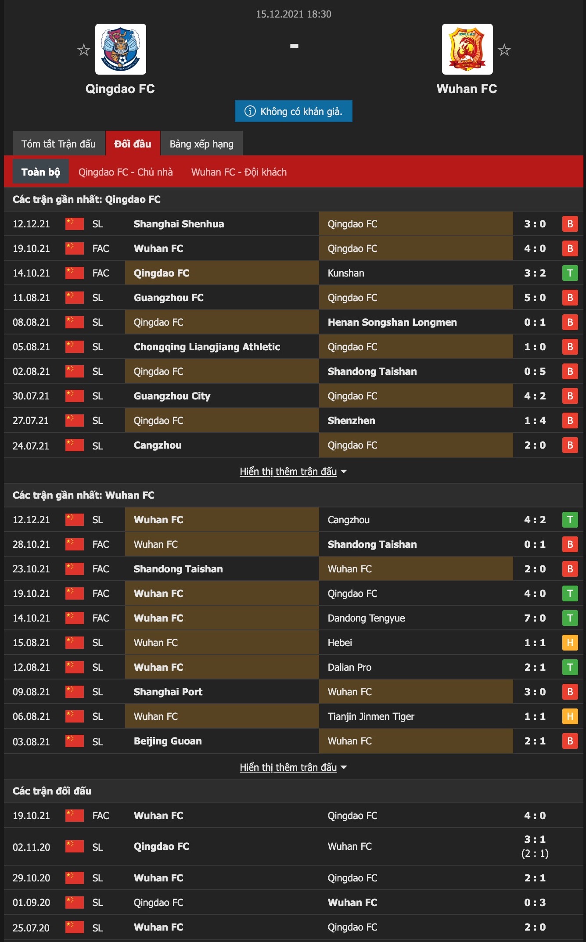Switch to the Tóm tắt Trận đấu tab
The height and width of the screenshot is (942, 586).
pyautogui.click(x=58, y=144)
